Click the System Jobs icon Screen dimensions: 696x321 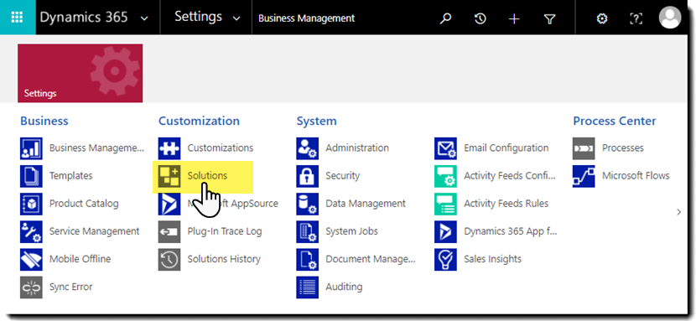coord(307,231)
